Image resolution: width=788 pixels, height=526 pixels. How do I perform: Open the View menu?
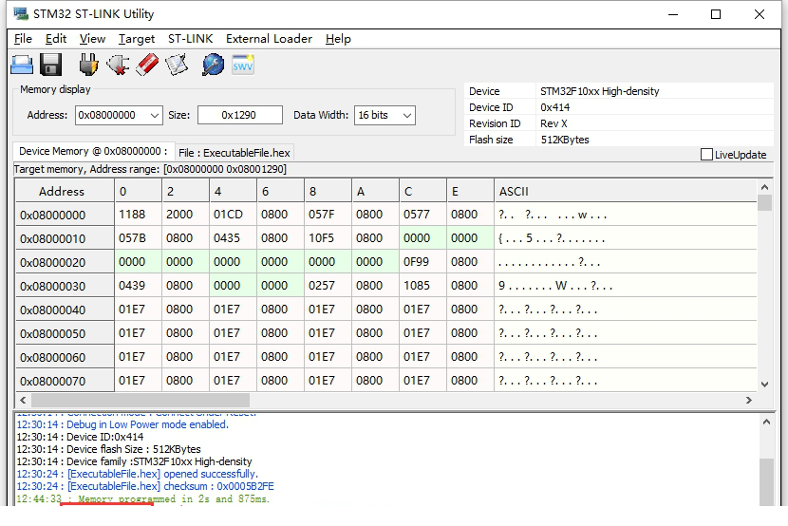[92, 39]
